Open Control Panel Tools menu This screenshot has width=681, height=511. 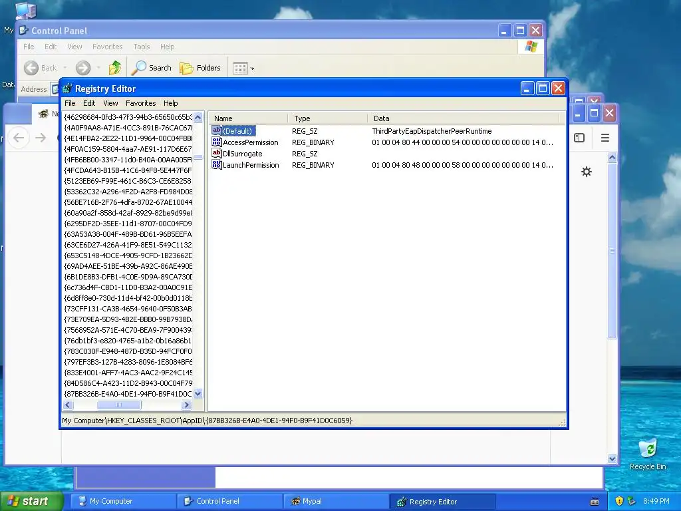142,47
